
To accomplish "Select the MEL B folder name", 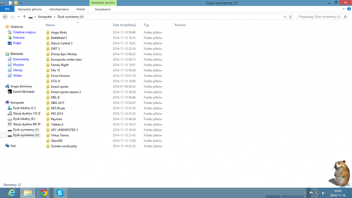I will click(55, 97).
